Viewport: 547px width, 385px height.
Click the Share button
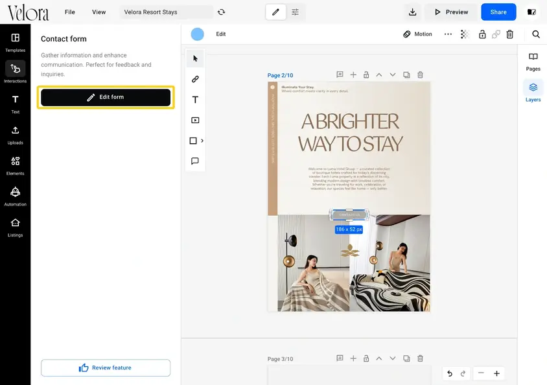[x=498, y=12]
